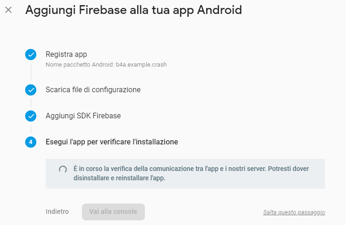The height and width of the screenshot is (225, 346).
Task: Select the Esegui l'app per verificare l'installazione step
Action: [112, 142]
